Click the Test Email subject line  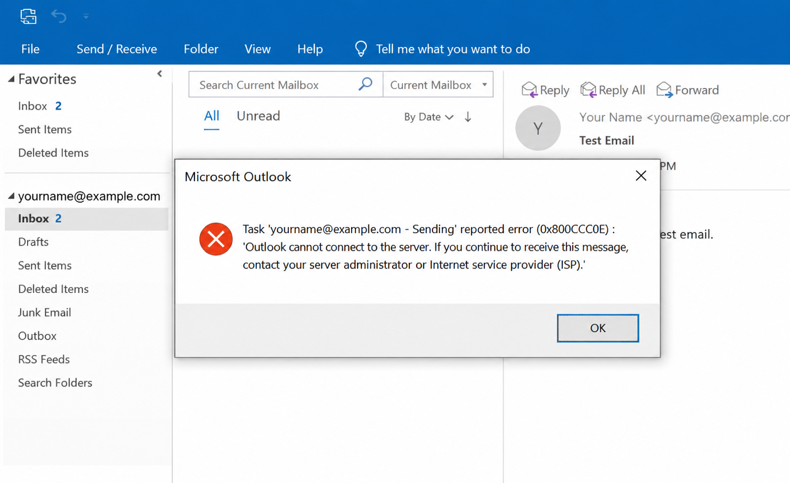(x=607, y=140)
